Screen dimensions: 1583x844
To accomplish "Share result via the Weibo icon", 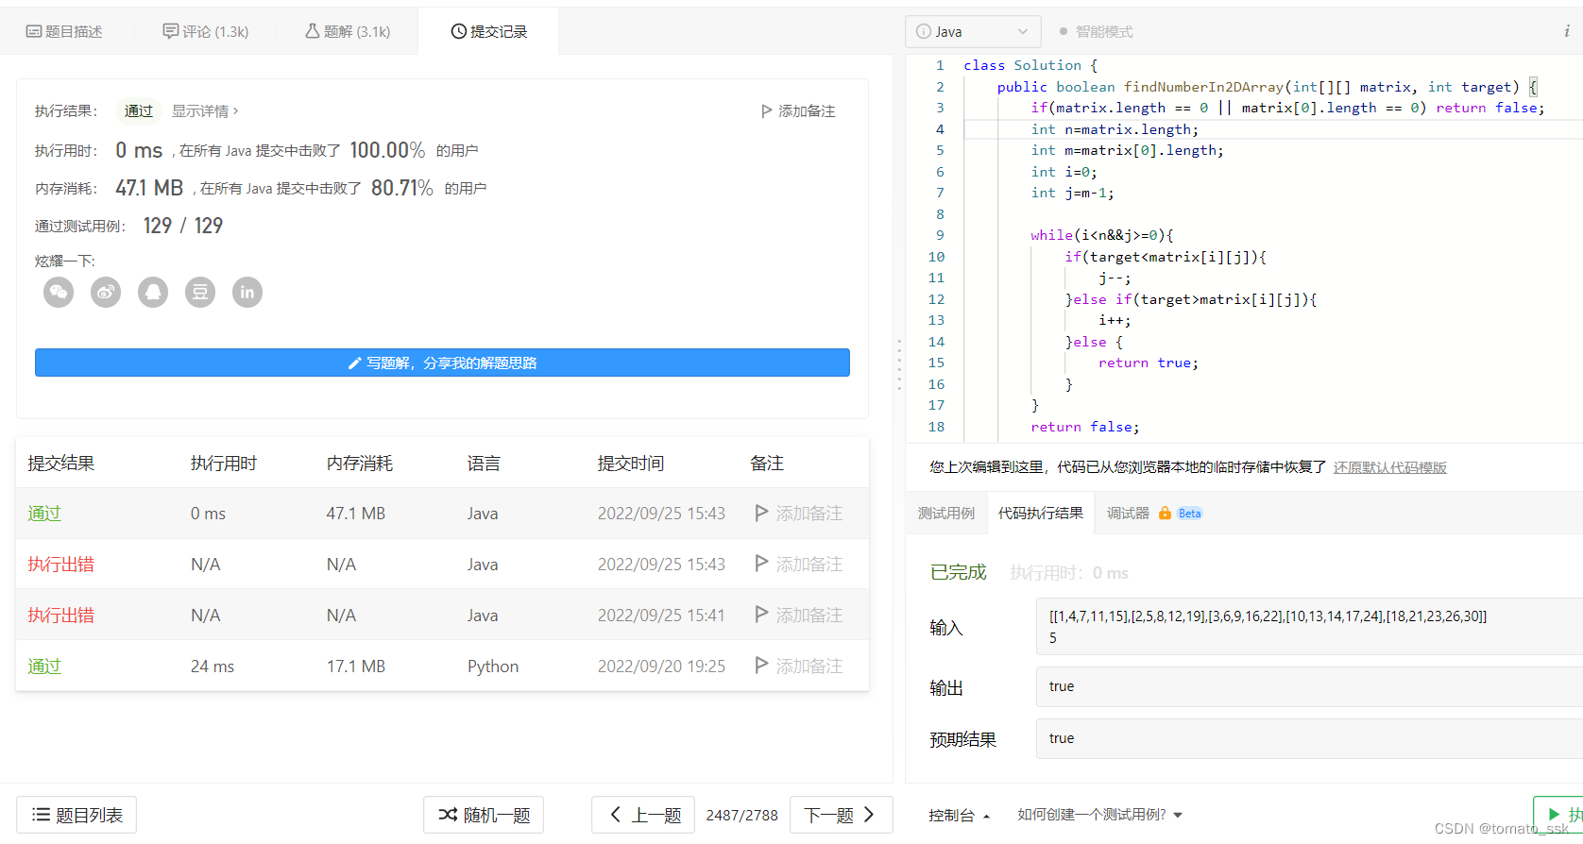I will click(106, 292).
